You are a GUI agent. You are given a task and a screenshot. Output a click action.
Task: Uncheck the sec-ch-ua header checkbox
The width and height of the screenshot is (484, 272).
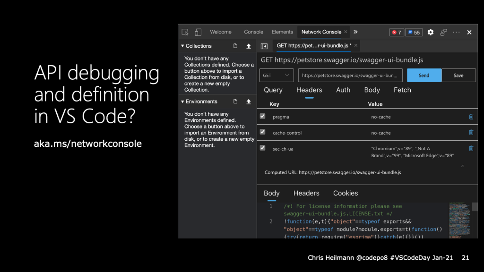pyautogui.click(x=262, y=148)
